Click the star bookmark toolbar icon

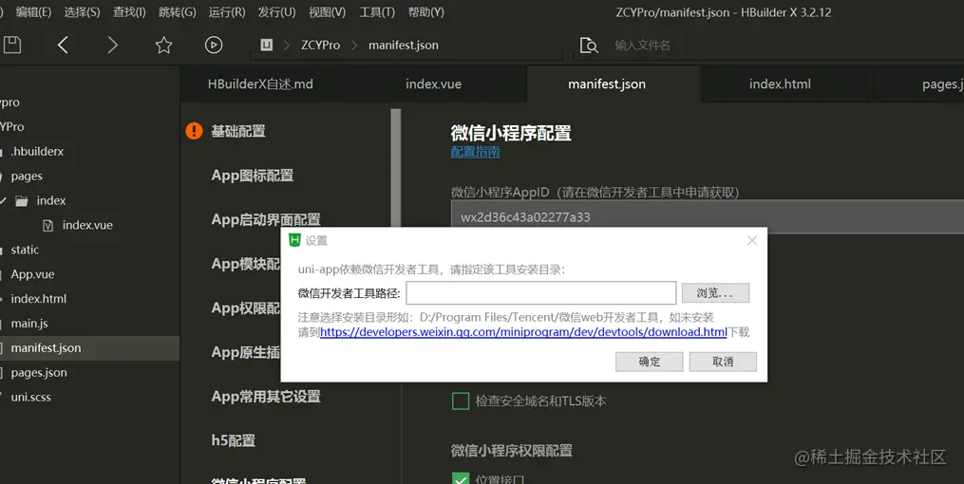coord(163,45)
